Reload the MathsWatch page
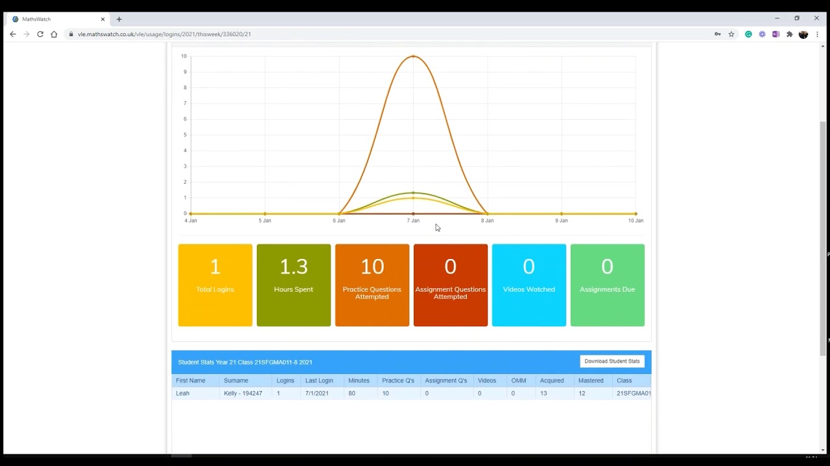Screen dimensions: 830x466 (40, 34)
